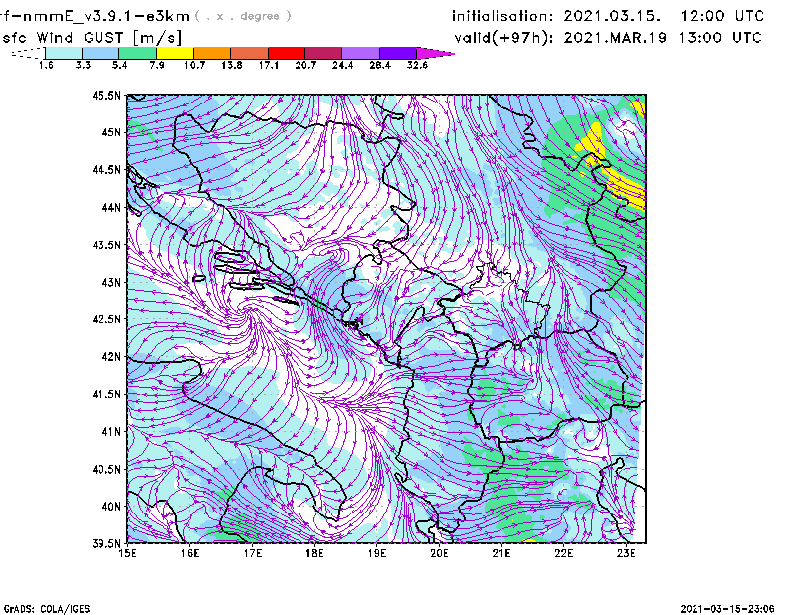Screen dimensions: 796x615
Task: Click the legend value '10.7'
Action: [194, 65]
